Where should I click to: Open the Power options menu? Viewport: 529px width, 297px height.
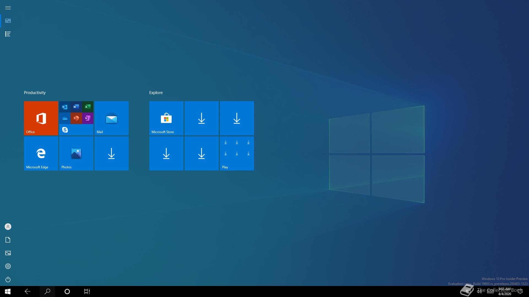[x=8, y=279]
